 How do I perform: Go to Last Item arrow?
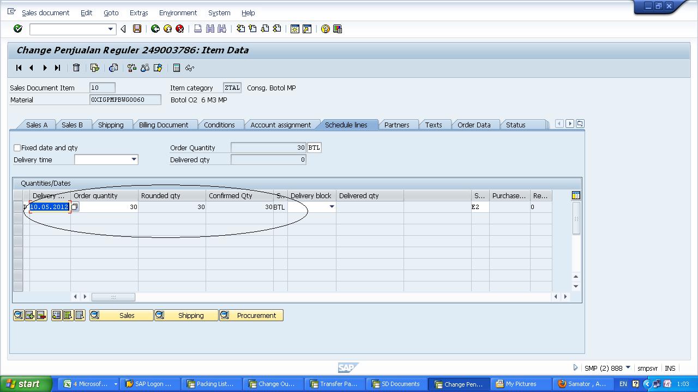57,68
